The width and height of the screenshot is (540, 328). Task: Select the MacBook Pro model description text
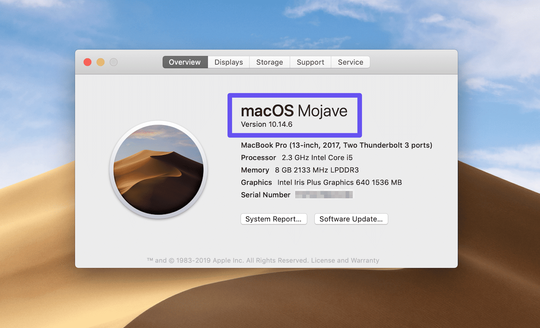click(336, 145)
